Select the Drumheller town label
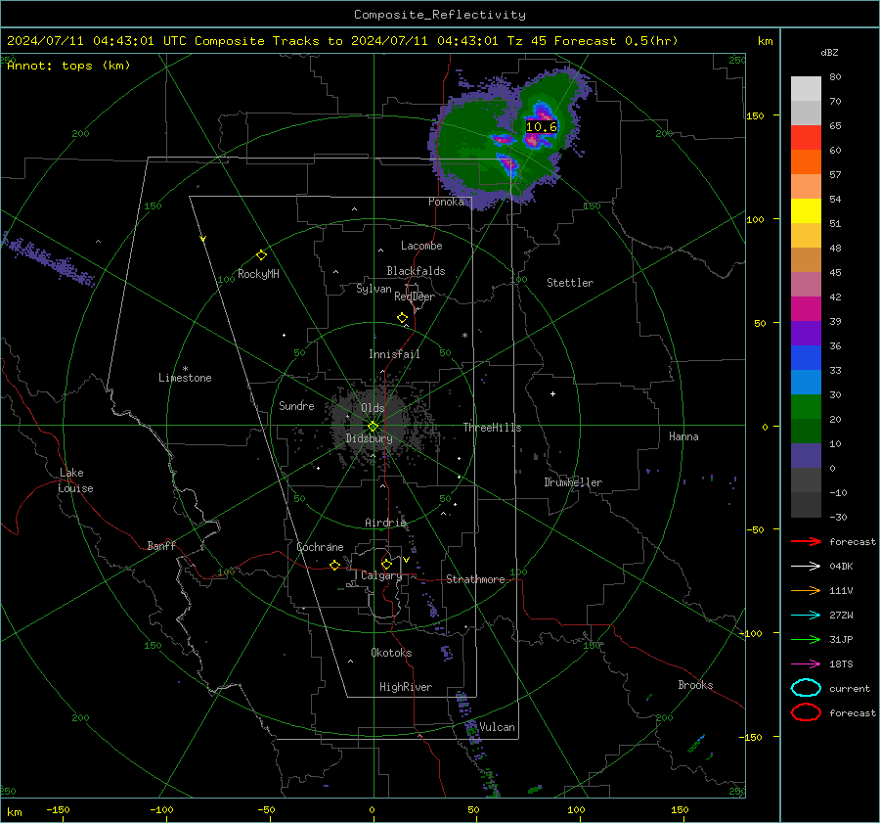The image size is (880, 823). pyautogui.click(x=573, y=482)
